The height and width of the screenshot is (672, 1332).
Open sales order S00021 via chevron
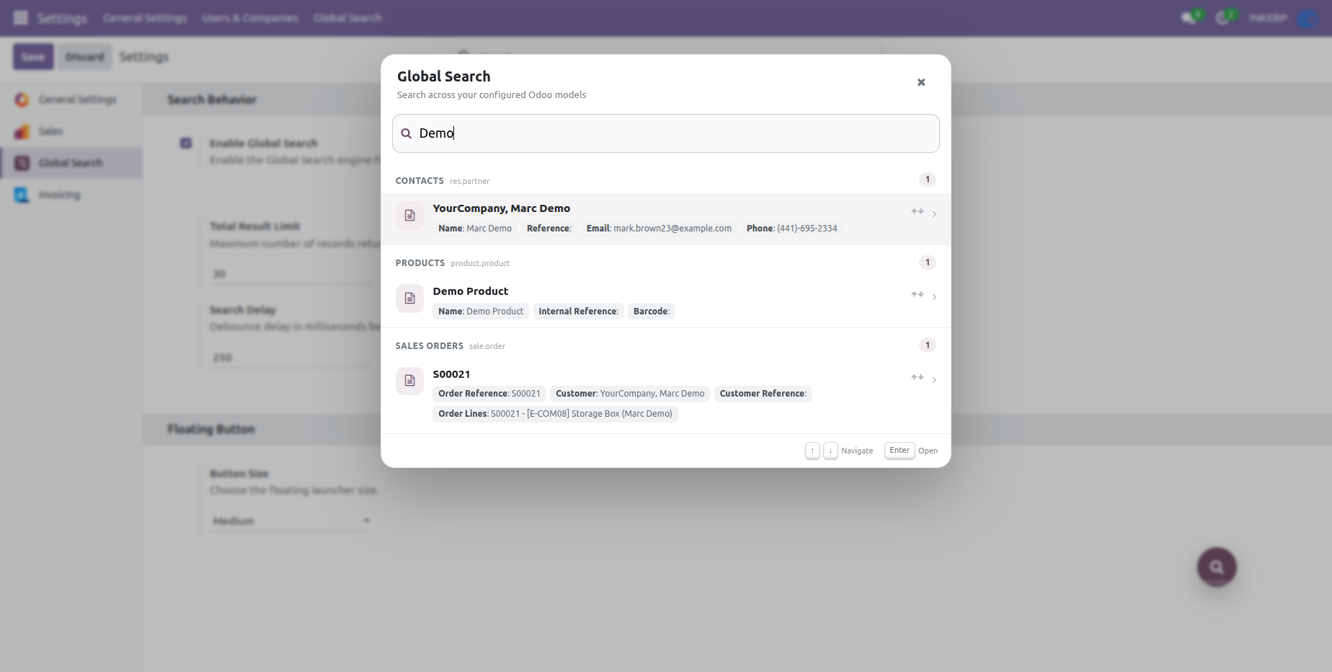(934, 380)
